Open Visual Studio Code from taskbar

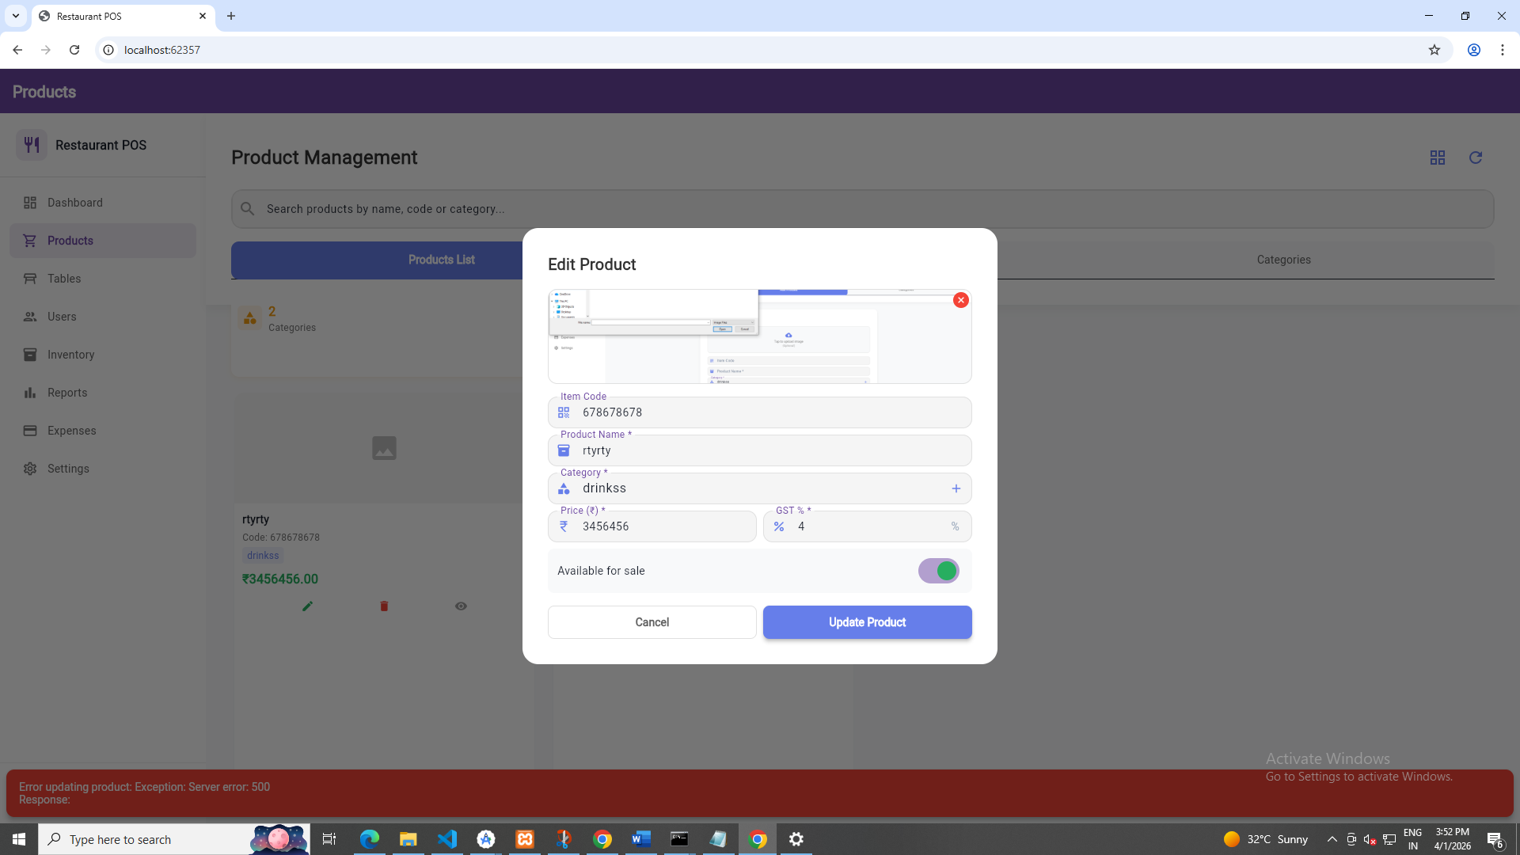click(447, 839)
